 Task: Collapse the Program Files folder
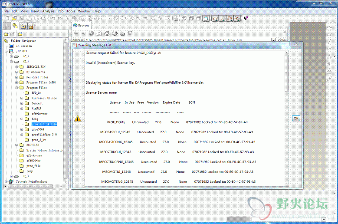tap(16, 88)
